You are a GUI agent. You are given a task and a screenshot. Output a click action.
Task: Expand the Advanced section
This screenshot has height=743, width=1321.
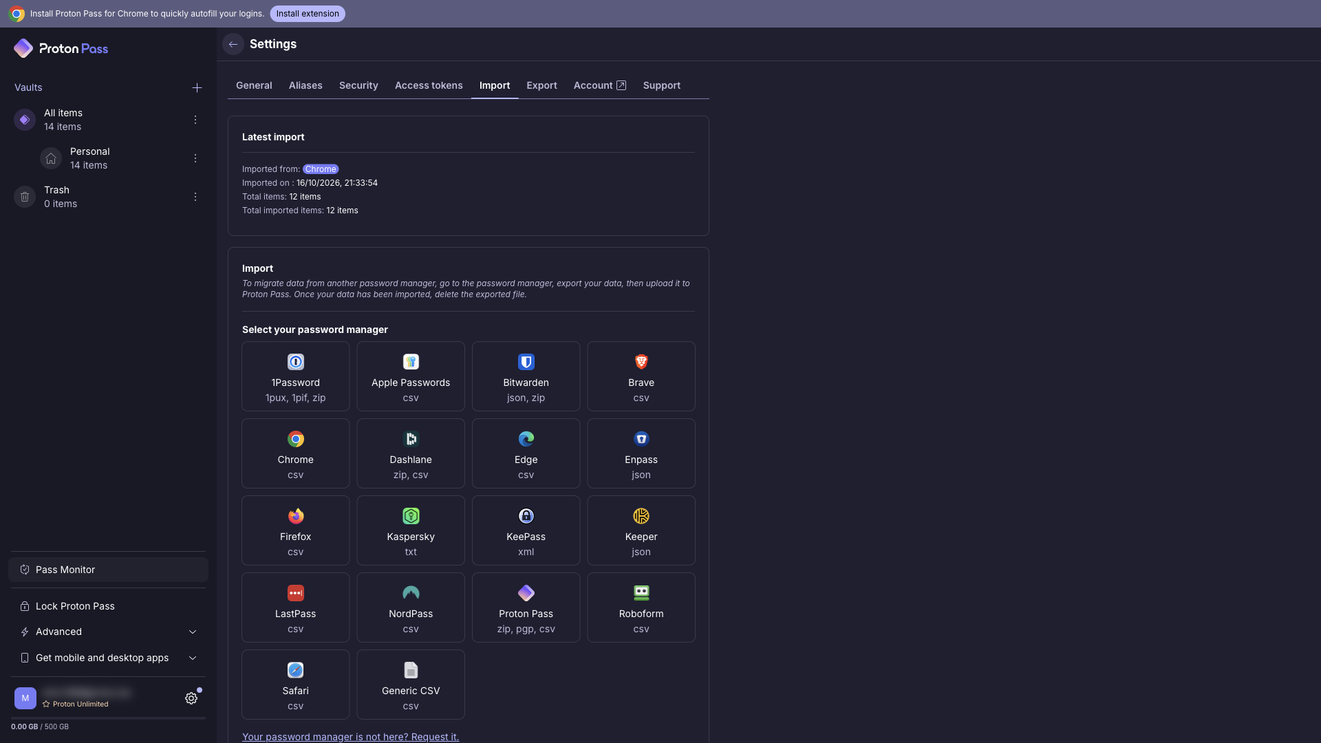108,632
